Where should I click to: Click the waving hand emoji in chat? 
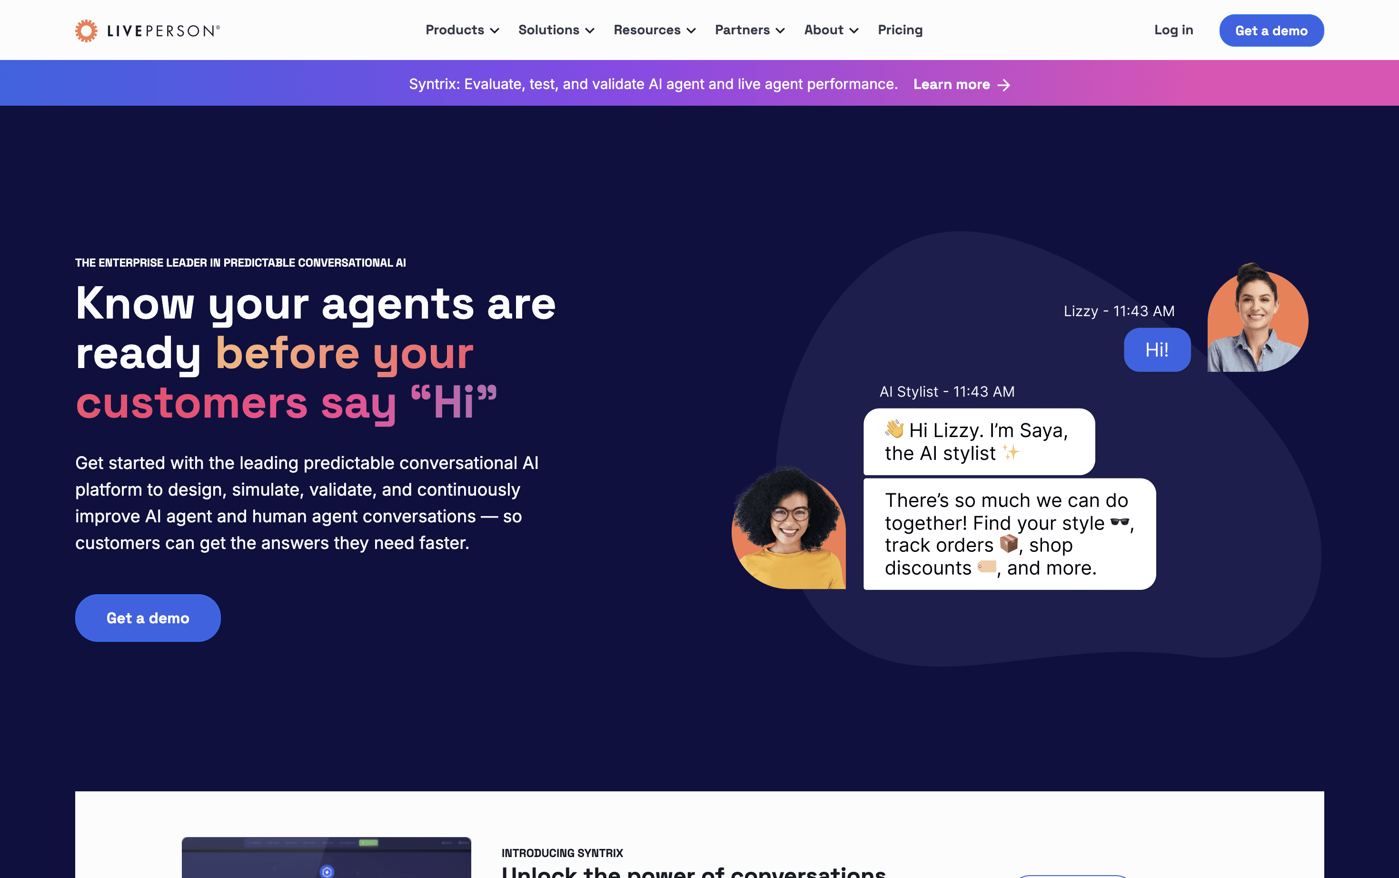(894, 429)
